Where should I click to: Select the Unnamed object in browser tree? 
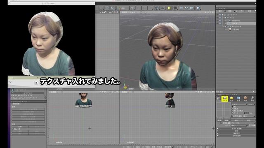click(236, 21)
